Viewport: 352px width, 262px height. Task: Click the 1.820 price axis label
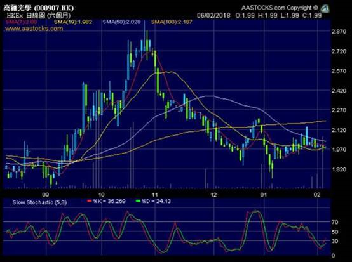(x=339, y=169)
